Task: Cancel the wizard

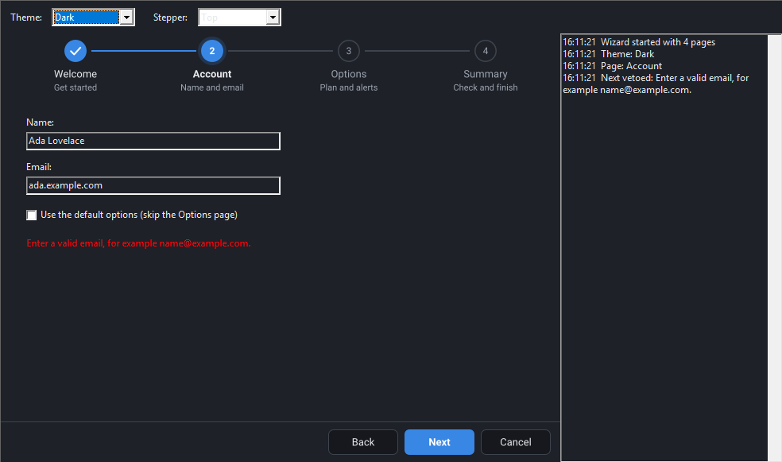Action: (x=516, y=442)
